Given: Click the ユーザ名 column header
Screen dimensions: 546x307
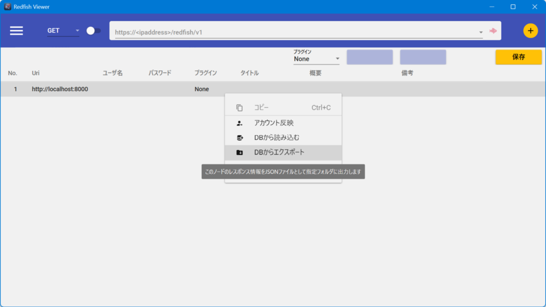Looking at the screenshot, I should pyautogui.click(x=113, y=73).
